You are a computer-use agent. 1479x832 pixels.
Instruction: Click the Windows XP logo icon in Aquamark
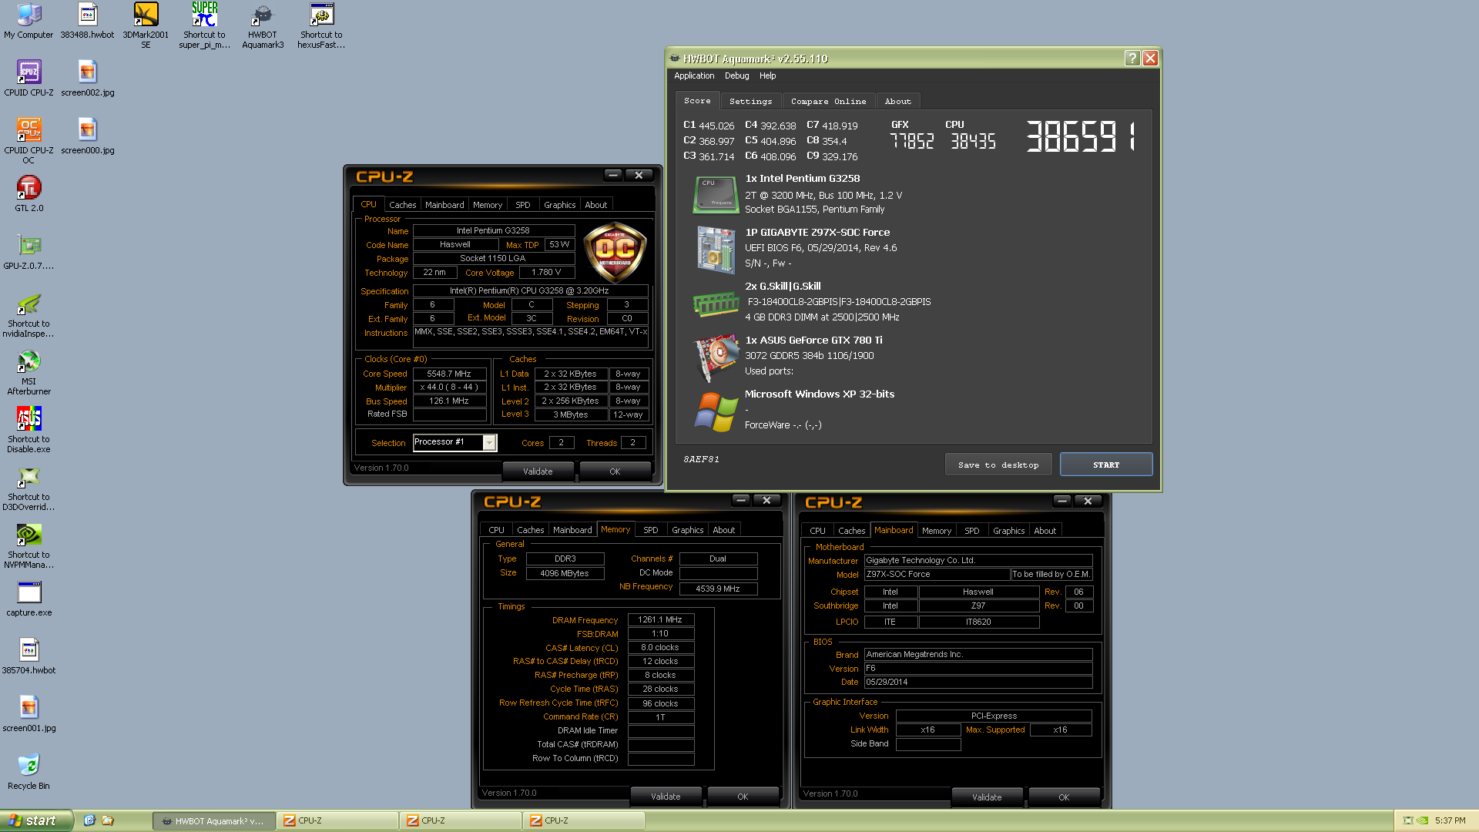coord(716,411)
